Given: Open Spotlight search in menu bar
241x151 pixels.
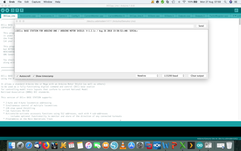Looking at the screenshot, I should tap(225, 2).
